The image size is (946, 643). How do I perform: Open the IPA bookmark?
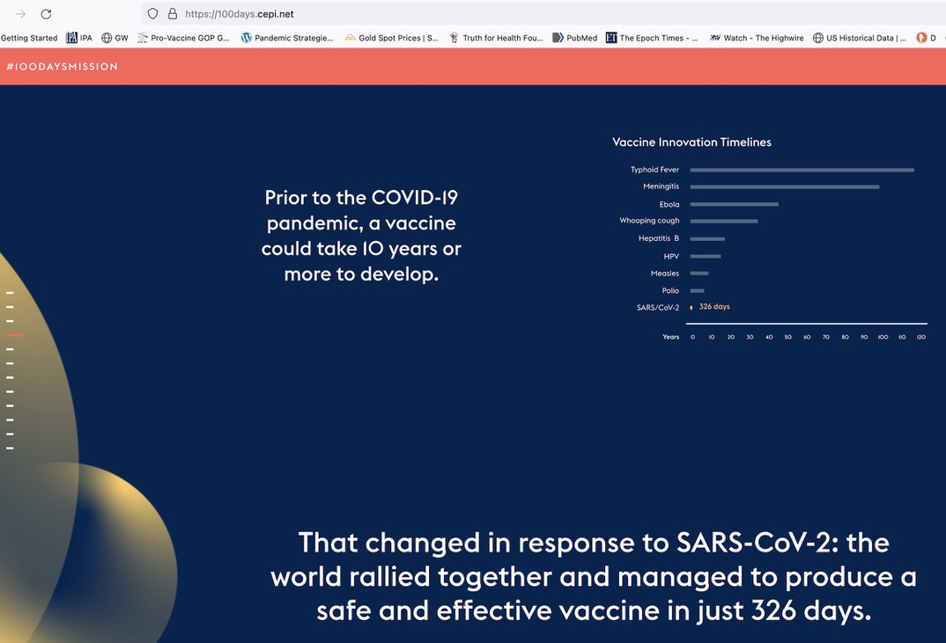[79, 38]
